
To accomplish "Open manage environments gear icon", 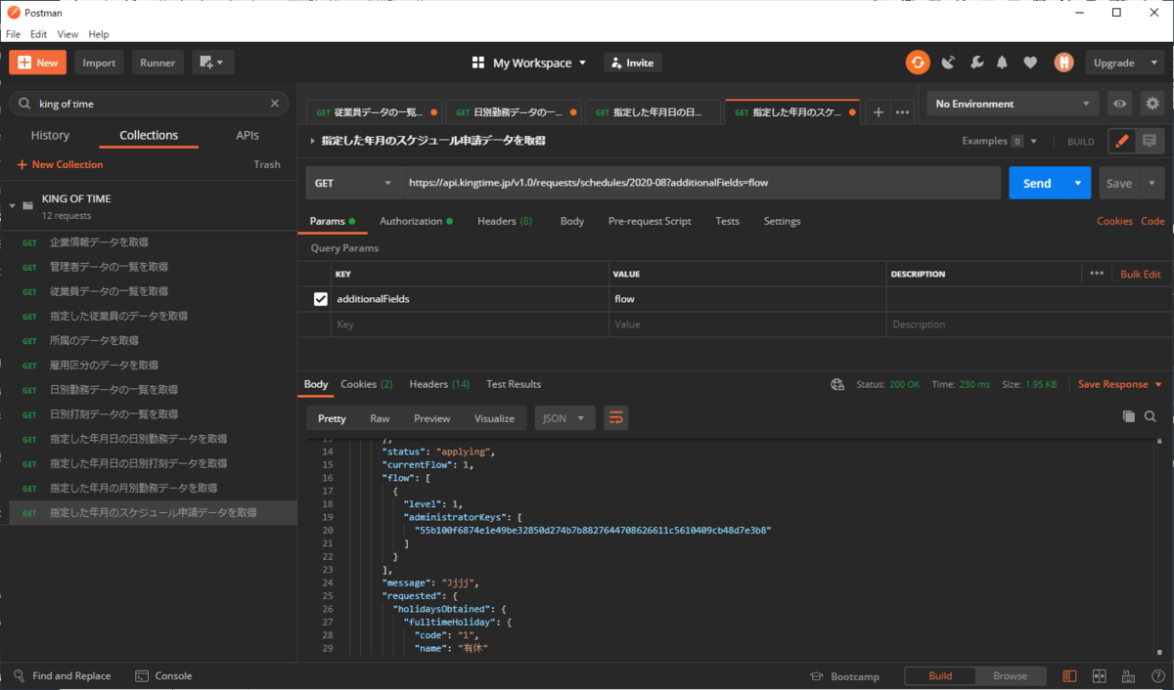I will coord(1151,104).
